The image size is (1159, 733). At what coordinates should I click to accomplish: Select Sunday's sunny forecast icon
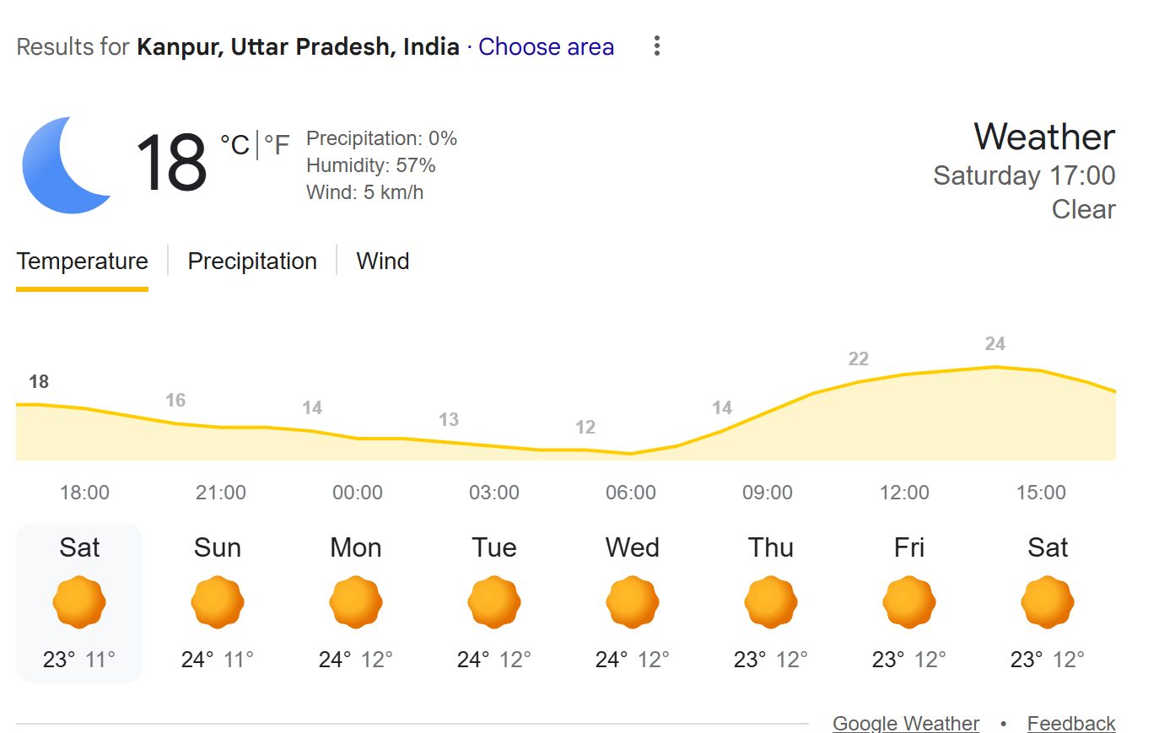(218, 602)
